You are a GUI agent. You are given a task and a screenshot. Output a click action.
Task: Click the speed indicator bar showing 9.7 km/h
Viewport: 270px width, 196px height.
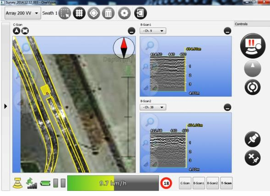(x=113, y=183)
